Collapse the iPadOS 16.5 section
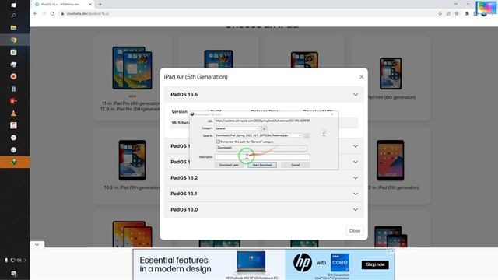498x280 pixels. [x=264, y=95]
